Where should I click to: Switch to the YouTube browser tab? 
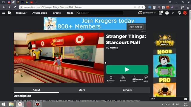tap(31, 2)
